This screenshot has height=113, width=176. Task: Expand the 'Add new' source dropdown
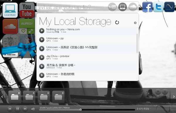(10, 55)
